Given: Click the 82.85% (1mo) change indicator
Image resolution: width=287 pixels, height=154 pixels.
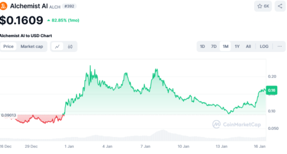Looking at the screenshot, I should [x=63, y=20].
